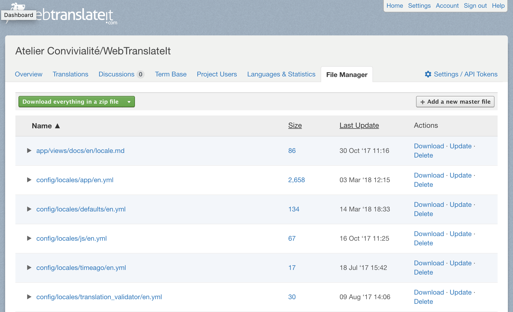Viewport: 513px width, 312px height.
Task: Download the config/locales/app/en.yml file
Action: (429, 175)
